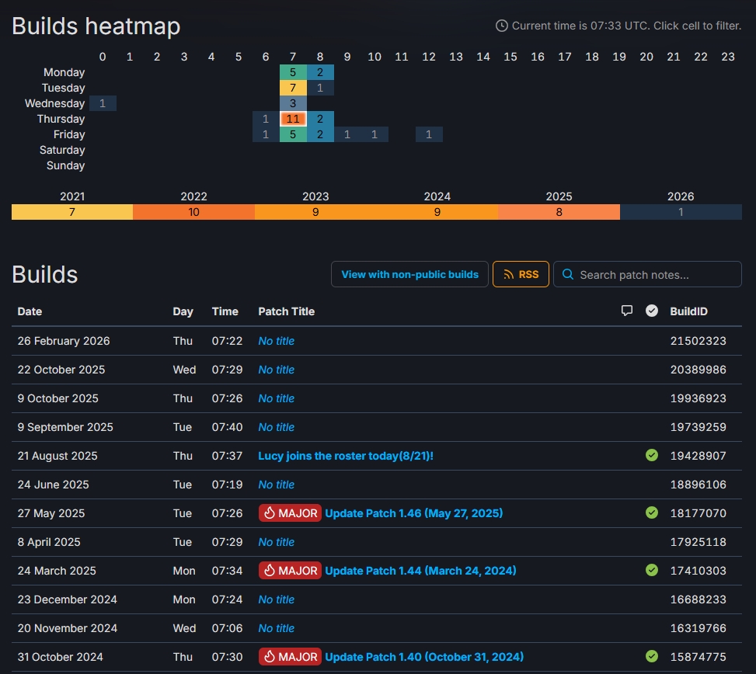The height and width of the screenshot is (674, 756).
Task: Open Update Patch 1.44 (March 24, 2024)
Action: pyautogui.click(x=420, y=571)
